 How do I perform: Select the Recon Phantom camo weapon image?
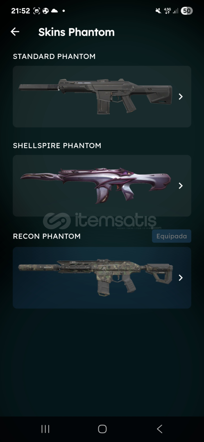click(96, 277)
